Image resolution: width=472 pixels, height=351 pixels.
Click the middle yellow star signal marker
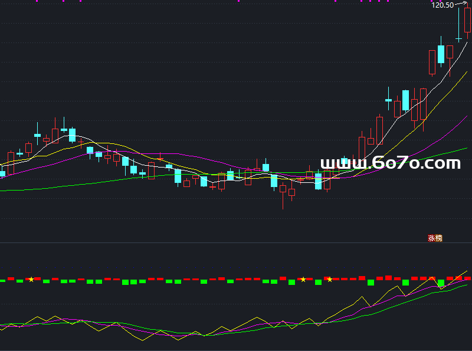(x=303, y=279)
